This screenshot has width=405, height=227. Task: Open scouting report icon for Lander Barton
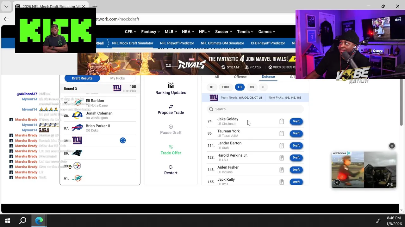point(282,145)
